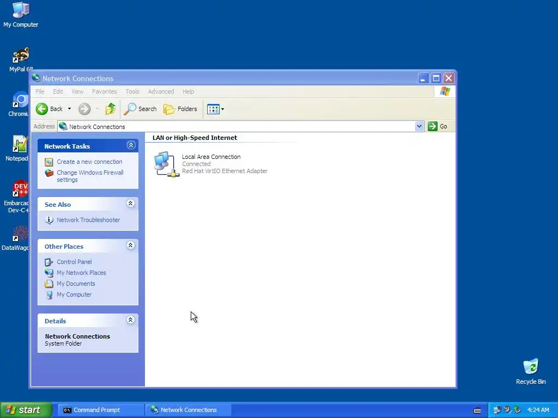Image resolution: width=558 pixels, height=418 pixels.
Task: Click Create a new connection link
Action: pos(89,162)
